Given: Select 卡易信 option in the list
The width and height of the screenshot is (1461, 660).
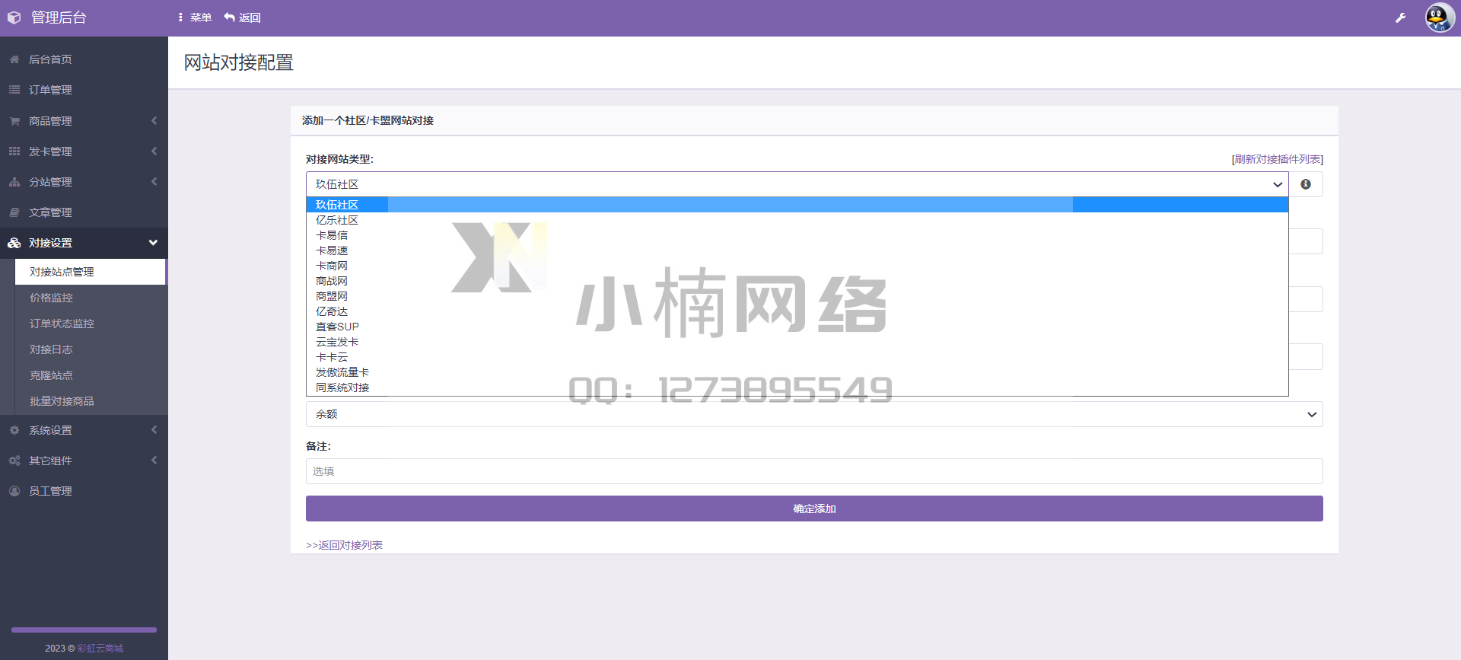Looking at the screenshot, I should (x=797, y=235).
